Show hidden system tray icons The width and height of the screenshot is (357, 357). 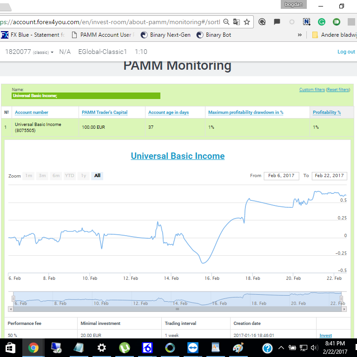pos(281,348)
